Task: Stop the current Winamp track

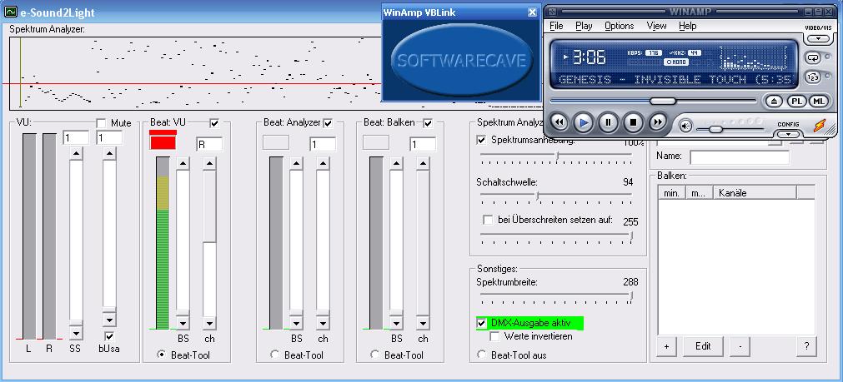Action: 633,123
